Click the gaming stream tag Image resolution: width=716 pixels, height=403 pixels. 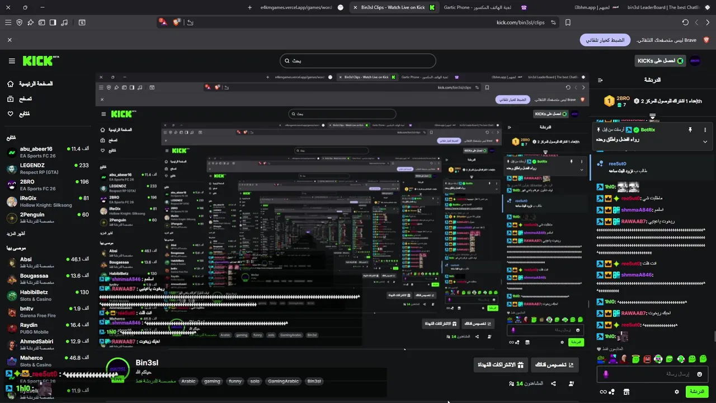212,381
